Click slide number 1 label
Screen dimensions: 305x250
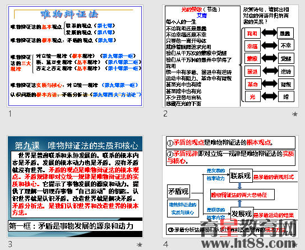tap(10, 114)
